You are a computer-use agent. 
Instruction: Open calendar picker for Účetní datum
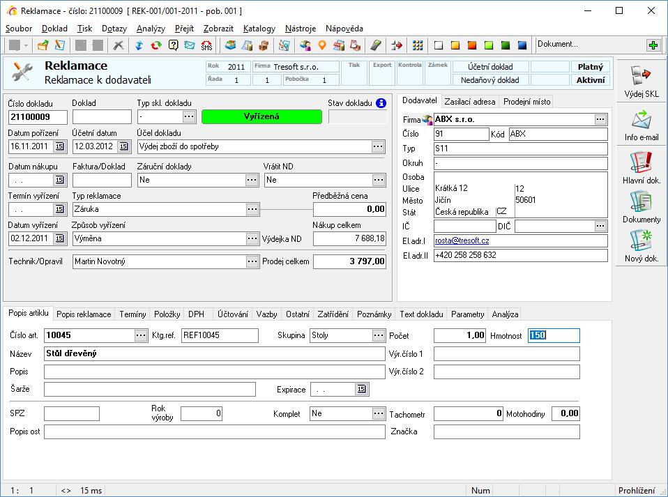point(123,146)
